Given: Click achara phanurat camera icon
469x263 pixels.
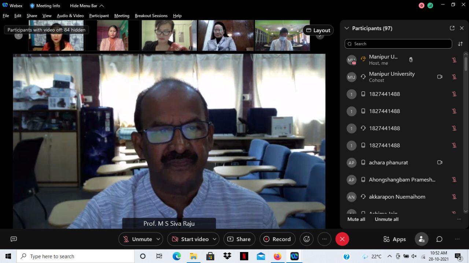Looking at the screenshot, I should tap(440, 162).
